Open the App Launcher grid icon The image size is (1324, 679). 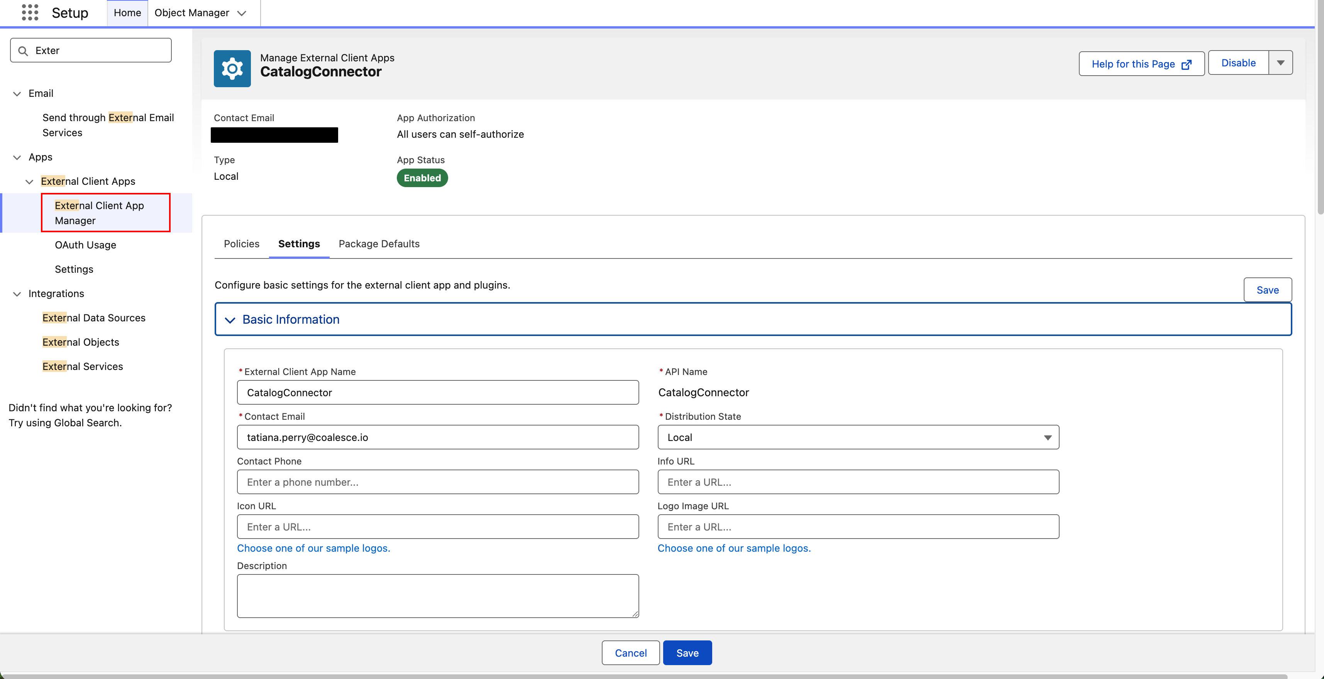tap(30, 12)
